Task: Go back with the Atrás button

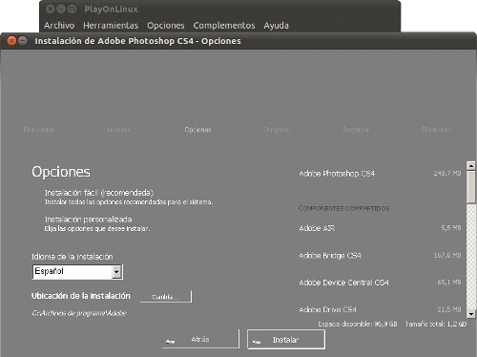Action: tap(200, 340)
